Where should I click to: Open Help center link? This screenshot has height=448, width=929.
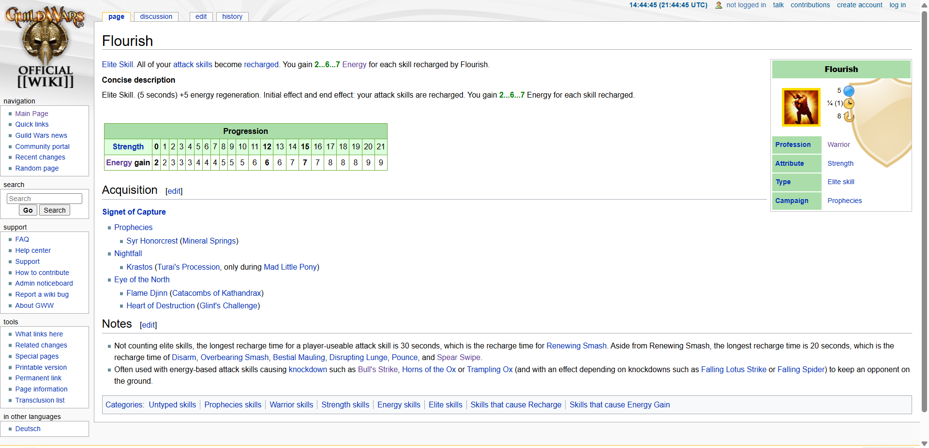pyautogui.click(x=33, y=250)
